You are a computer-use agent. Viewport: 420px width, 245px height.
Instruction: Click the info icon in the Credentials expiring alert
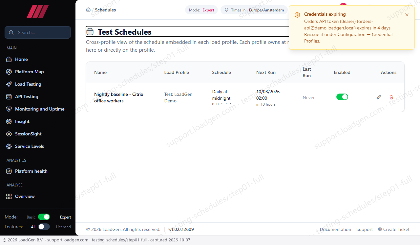[297, 15]
